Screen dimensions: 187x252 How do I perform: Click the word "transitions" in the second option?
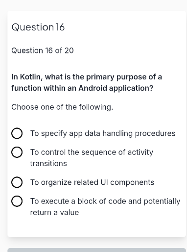coord(48,163)
